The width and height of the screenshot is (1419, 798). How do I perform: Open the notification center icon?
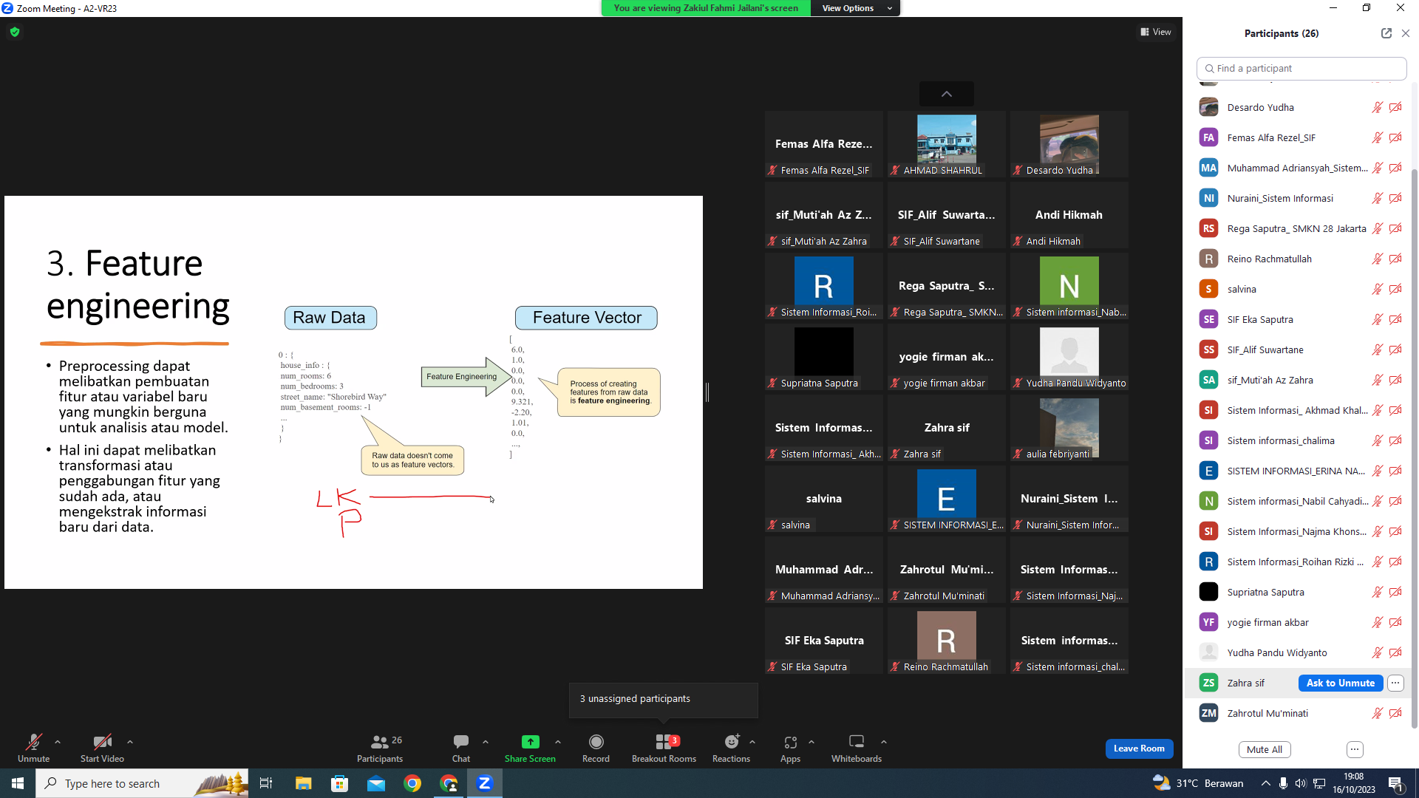(x=1396, y=783)
